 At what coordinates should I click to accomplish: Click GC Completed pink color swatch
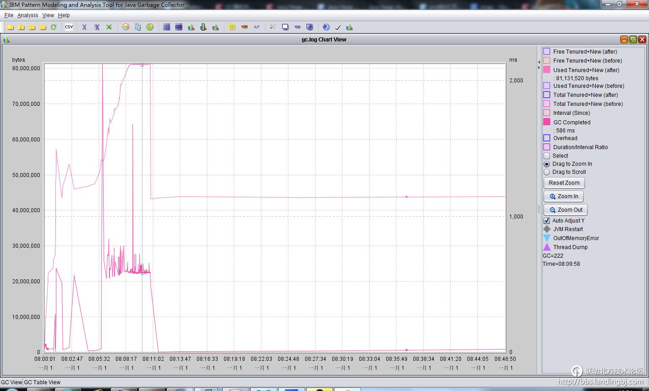pyautogui.click(x=547, y=122)
